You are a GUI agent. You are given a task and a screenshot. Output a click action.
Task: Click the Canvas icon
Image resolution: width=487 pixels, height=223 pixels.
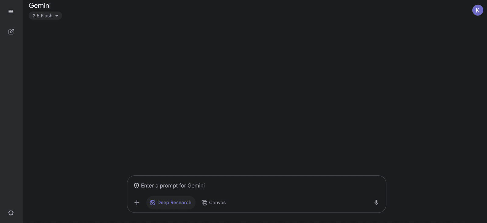(x=204, y=203)
